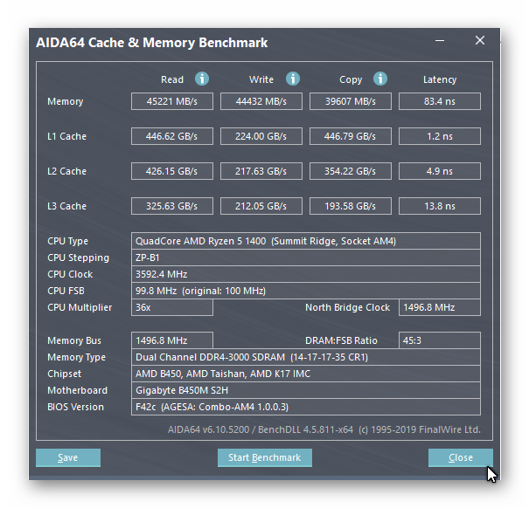
Task: Select L2 Cache write value 217.63 GB/s
Action: coord(261,171)
